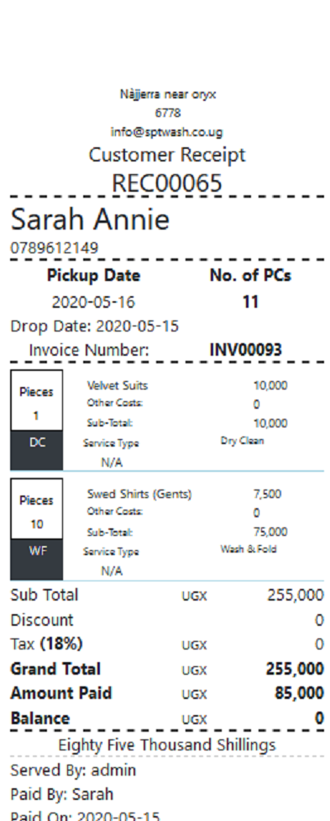Click the Balance row label
Viewport: 330px width, 821px height.
point(39,718)
